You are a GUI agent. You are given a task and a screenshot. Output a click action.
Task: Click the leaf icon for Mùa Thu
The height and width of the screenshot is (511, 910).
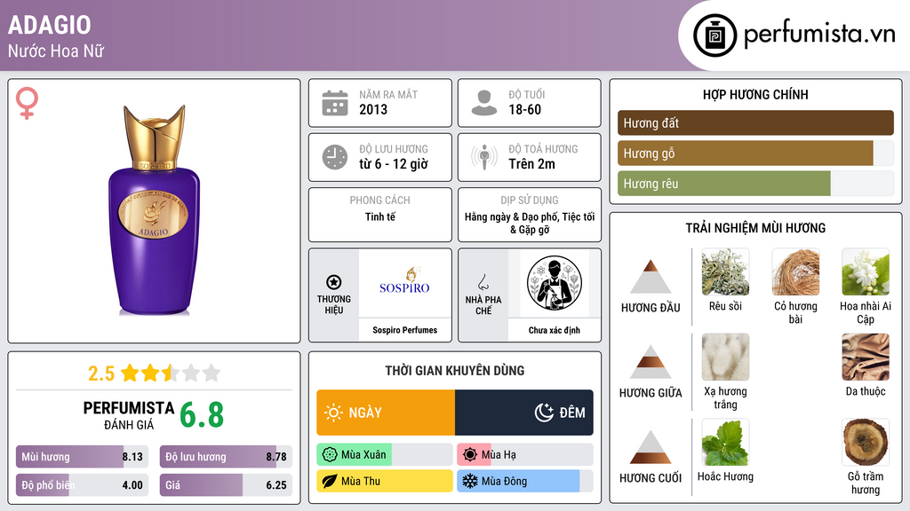point(330,481)
